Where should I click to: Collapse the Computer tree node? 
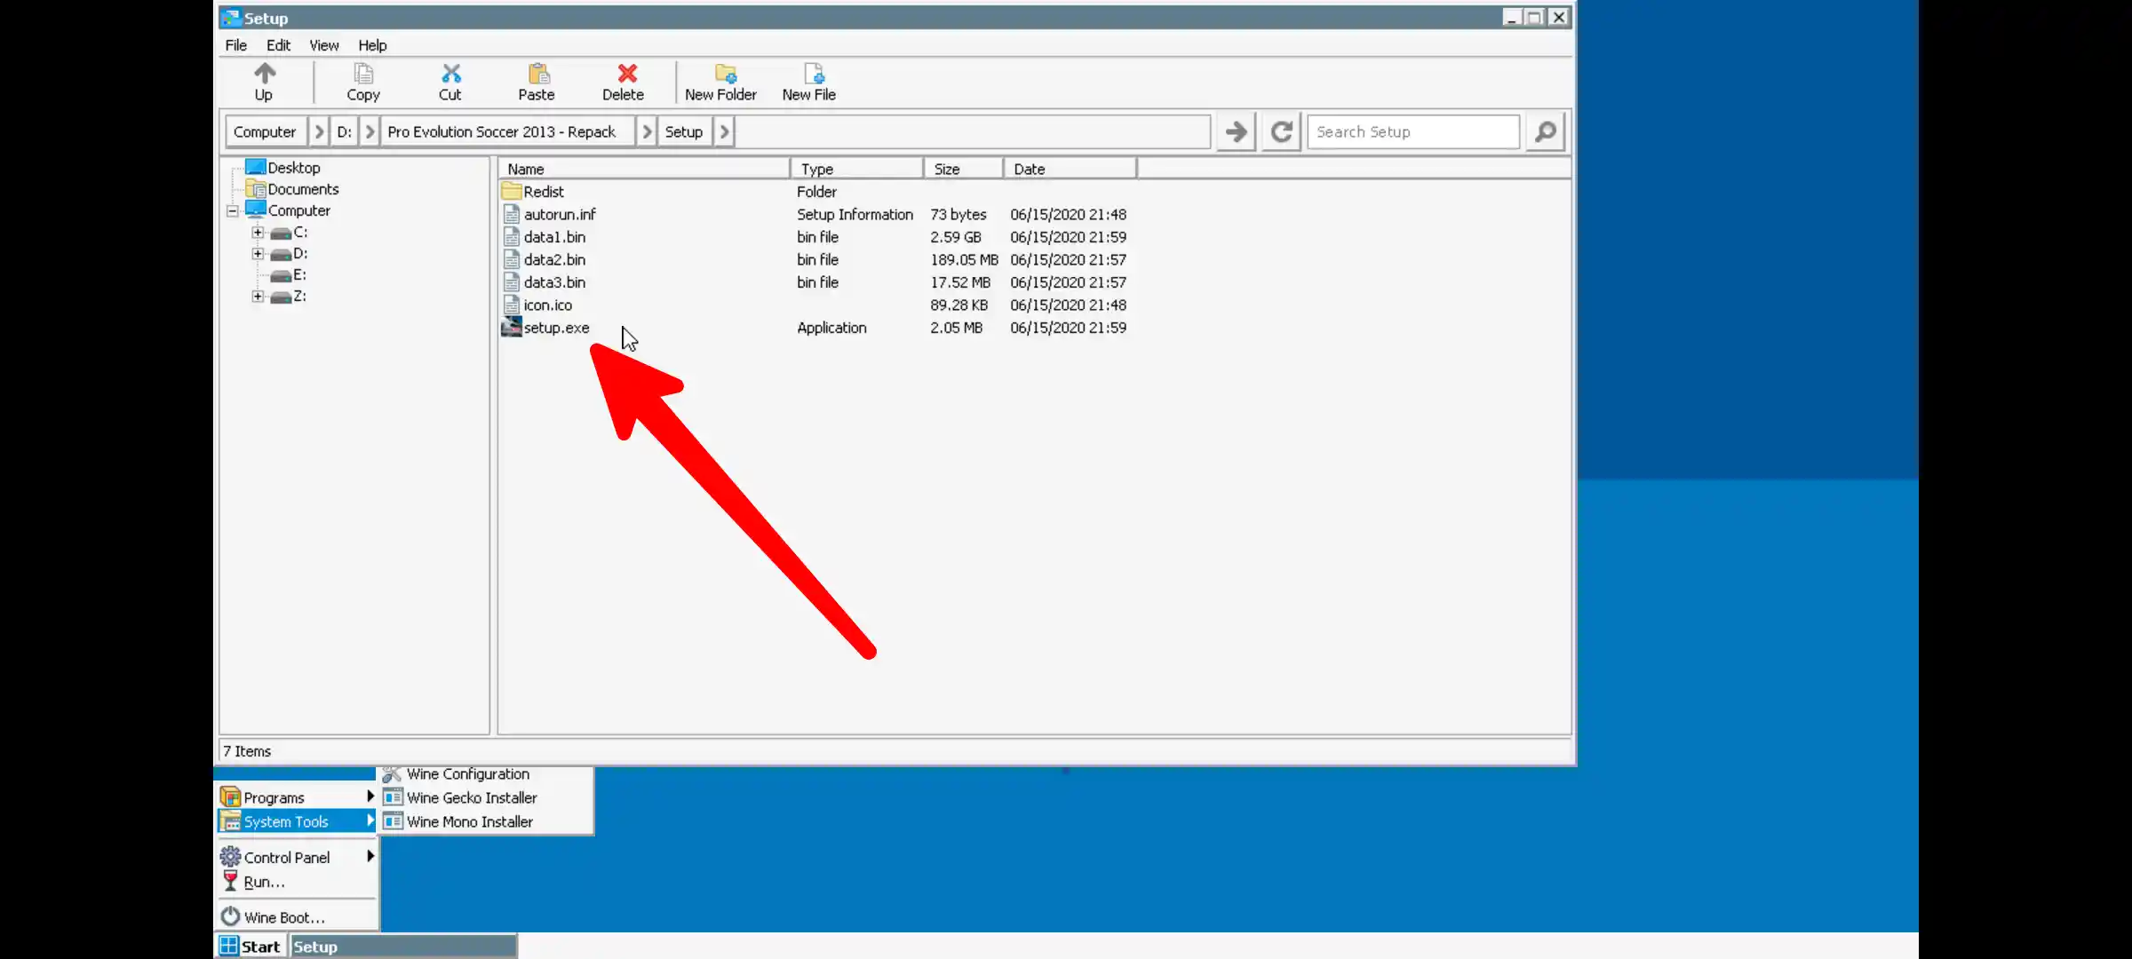pos(231,210)
